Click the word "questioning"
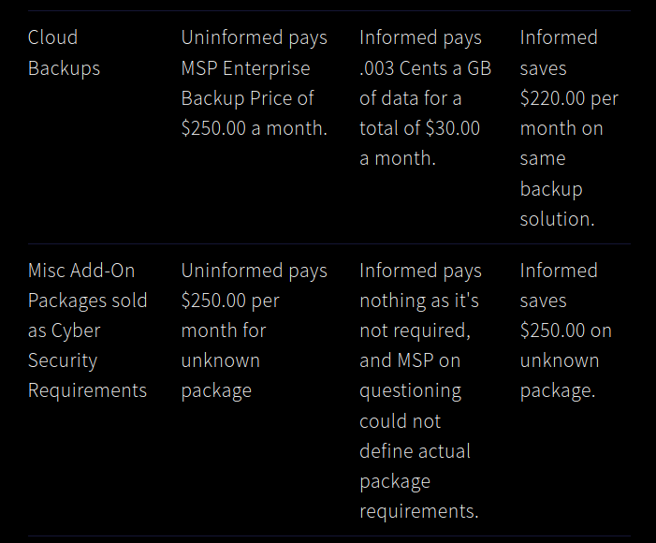Image resolution: width=656 pixels, height=543 pixels. [x=410, y=390]
